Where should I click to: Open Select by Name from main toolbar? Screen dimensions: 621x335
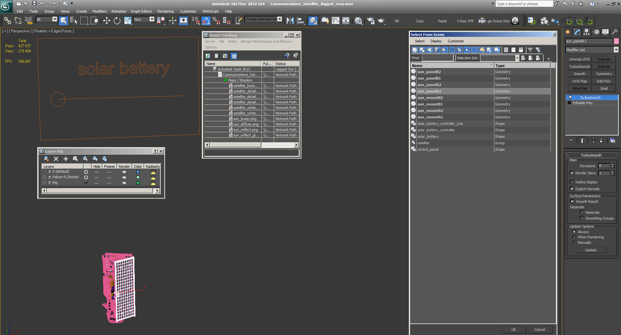pyautogui.click(x=73, y=21)
